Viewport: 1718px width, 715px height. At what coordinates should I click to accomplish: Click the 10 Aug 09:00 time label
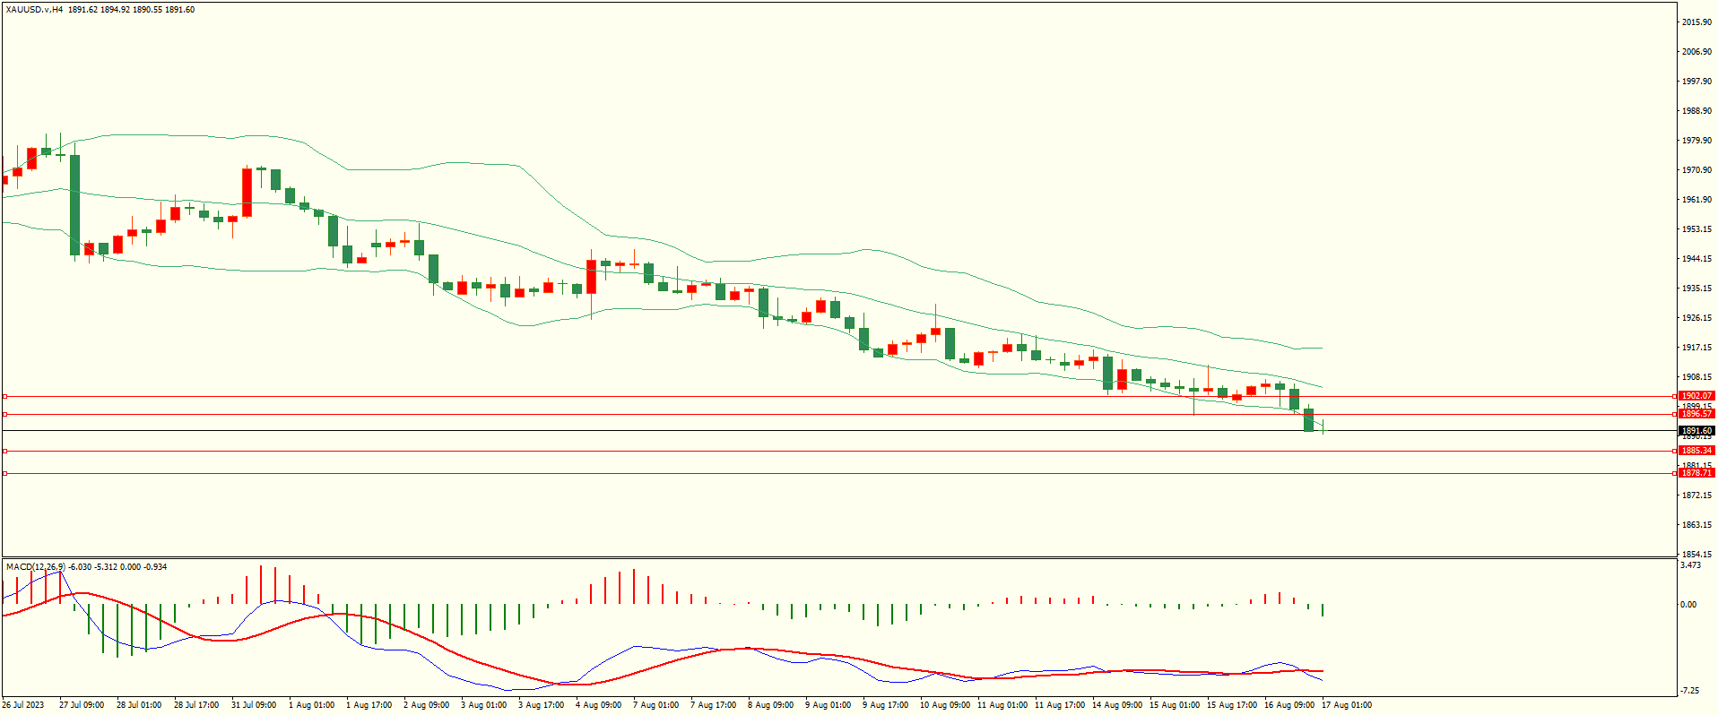[945, 705]
